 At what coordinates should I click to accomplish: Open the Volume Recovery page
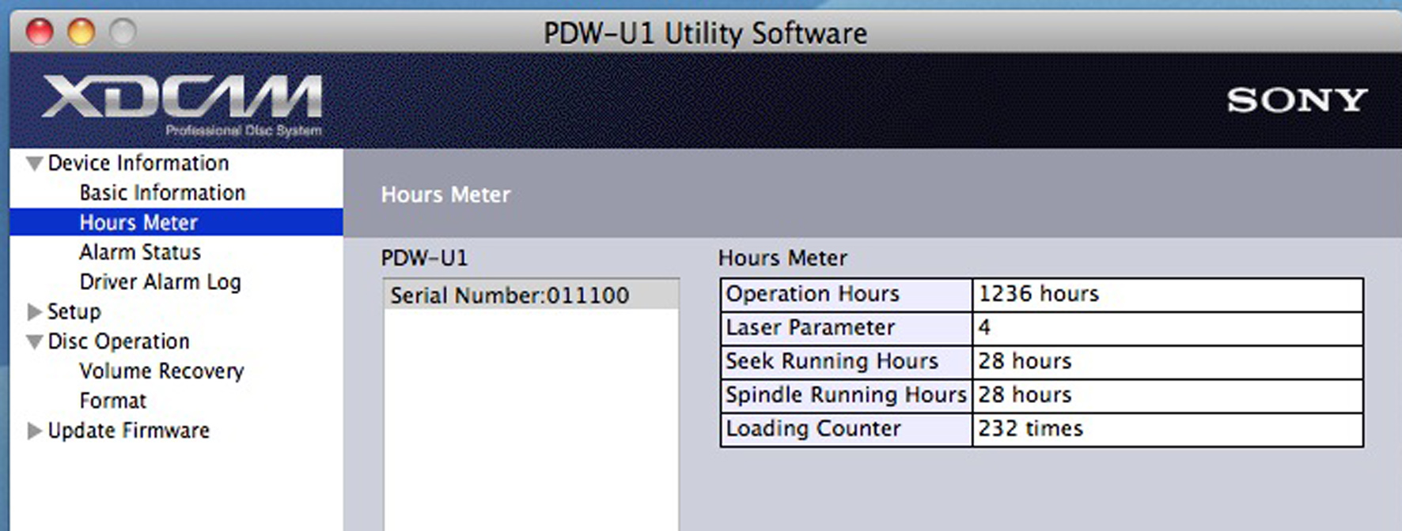tap(161, 371)
